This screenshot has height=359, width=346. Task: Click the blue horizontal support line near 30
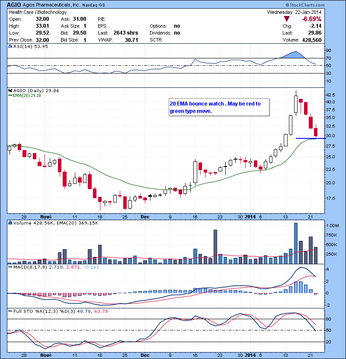311,138
